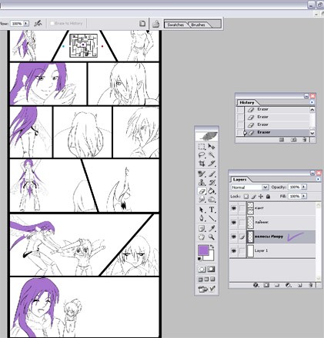Select the Eyedropper tool
This screenshot has width=324, height=338.
pos(212,228)
